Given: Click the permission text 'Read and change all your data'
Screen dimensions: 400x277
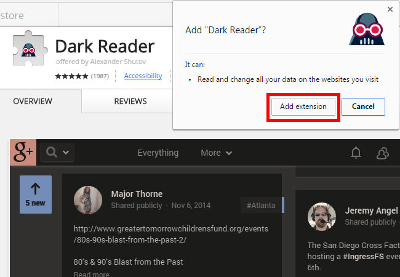Looking at the screenshot, I should [288, 79].
